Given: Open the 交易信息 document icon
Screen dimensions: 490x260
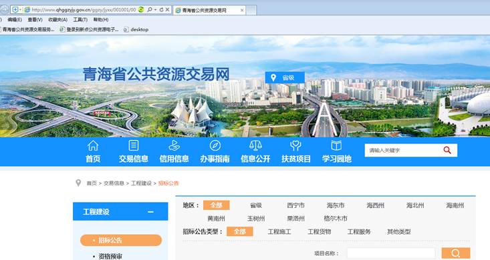Looking at the screenshot, I should [134, 145].
